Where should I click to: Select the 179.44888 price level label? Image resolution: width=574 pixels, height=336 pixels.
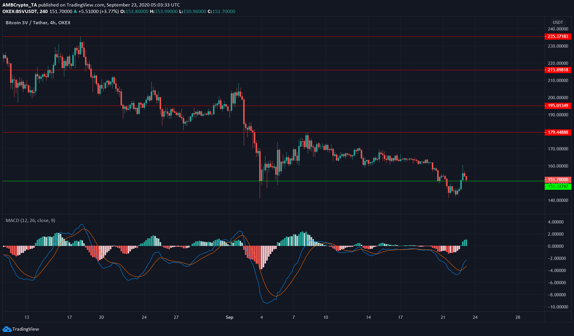click(558, 132)
